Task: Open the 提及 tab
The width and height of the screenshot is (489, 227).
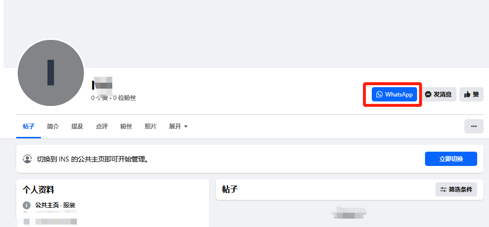Action: pos(77,126)
